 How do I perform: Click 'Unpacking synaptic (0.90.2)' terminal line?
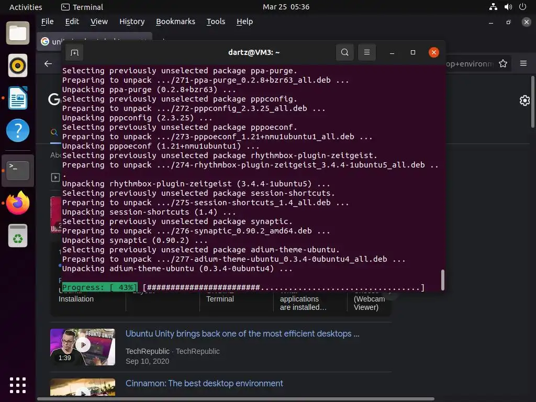135,240
